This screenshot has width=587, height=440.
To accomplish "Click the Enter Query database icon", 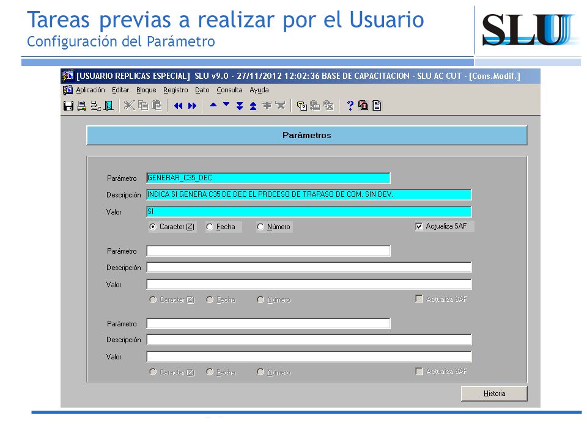I will [x=301, y=106].
